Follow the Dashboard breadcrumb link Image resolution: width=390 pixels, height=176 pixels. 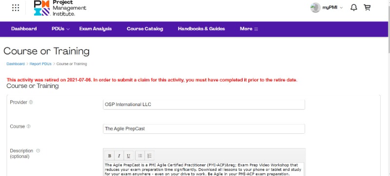[x=16, y=64]
